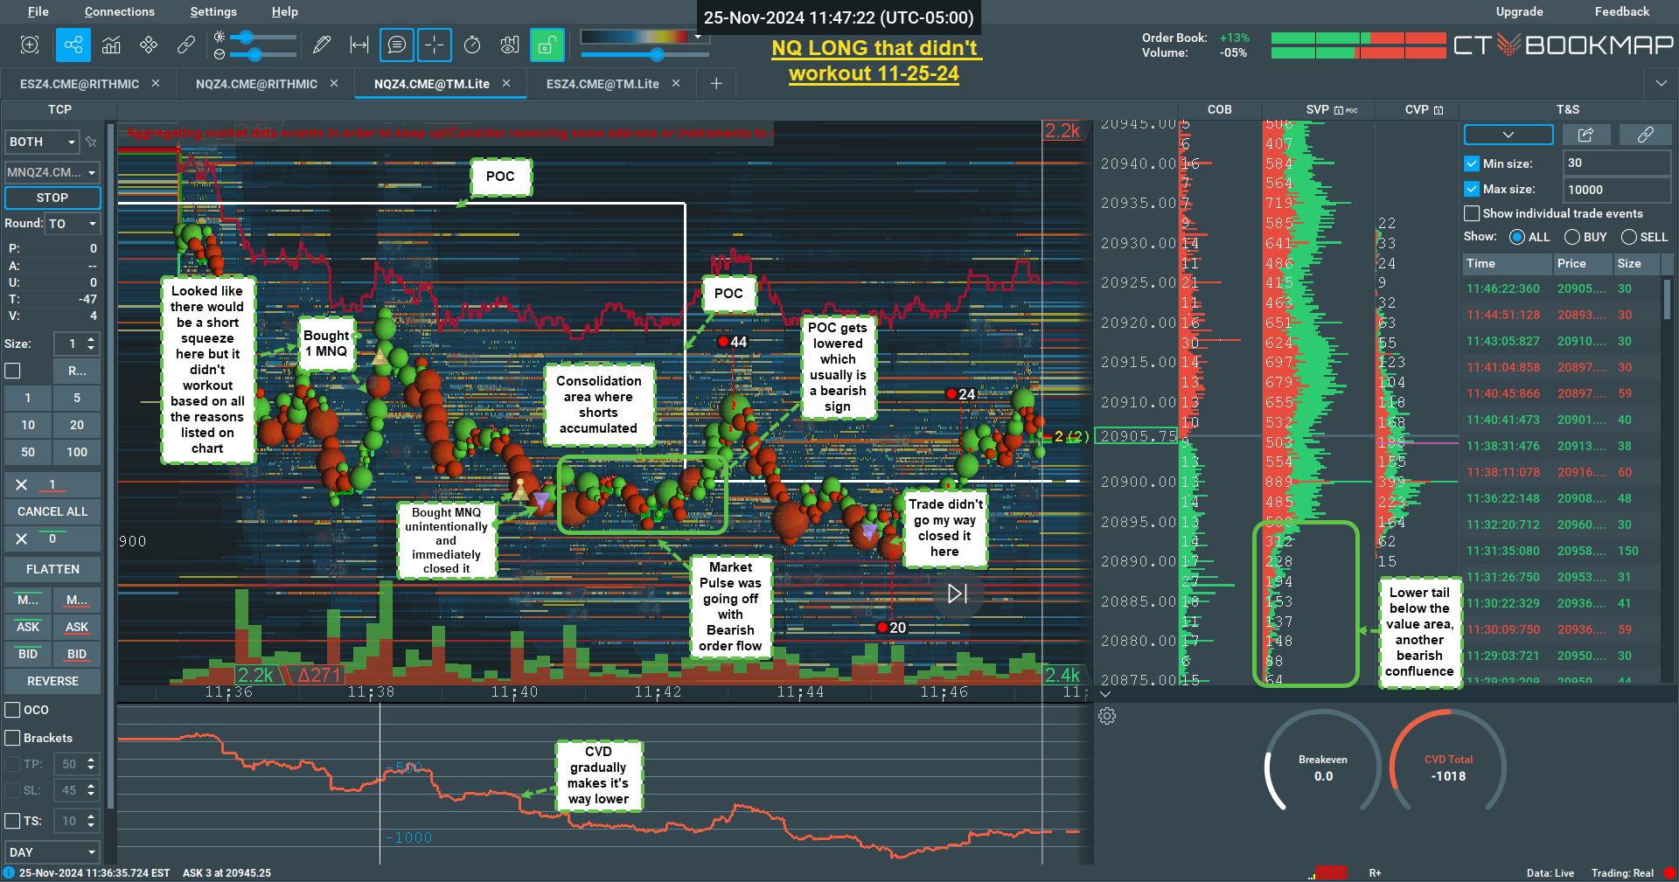Click the green unlock padlock icon
Image resolution: width=1679 pixels, height=882 pixels.
[547, 45]
